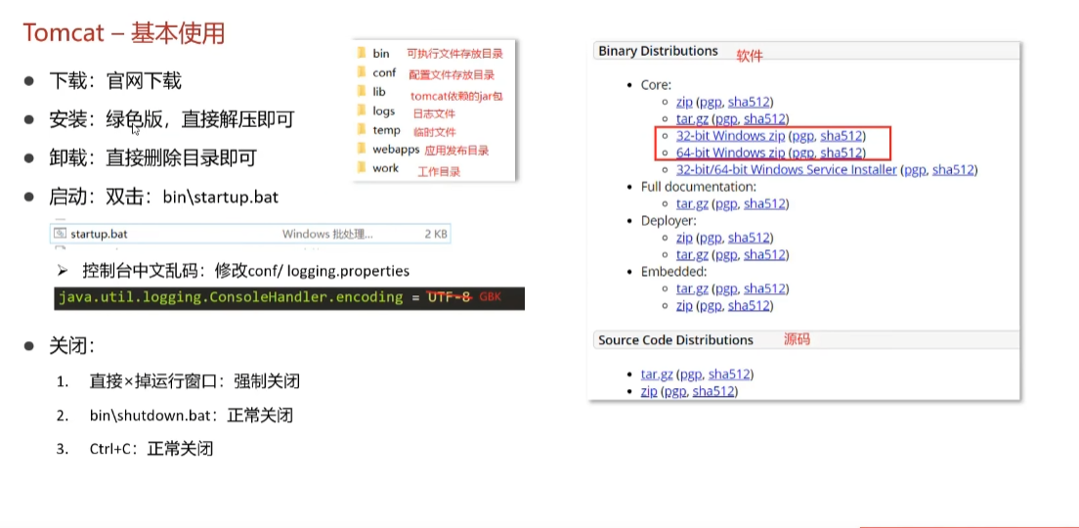Click the lib folder icon

[362, 92]
